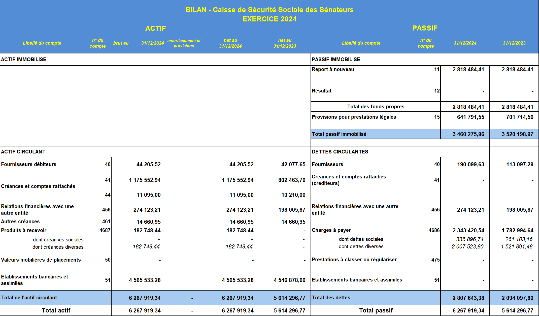The image size is (539, 316).
Task: Click the Report à nouveau label
Action: (333, 70)
